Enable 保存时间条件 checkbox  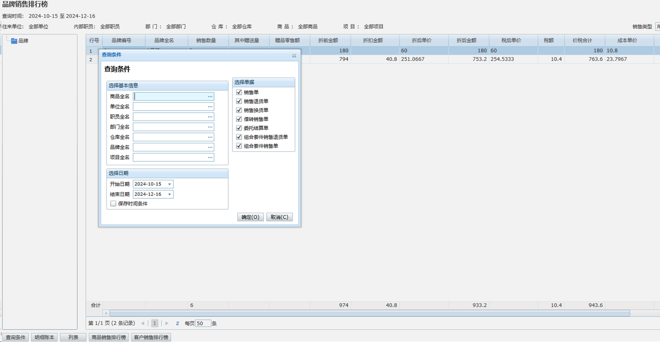coord(113,204)
